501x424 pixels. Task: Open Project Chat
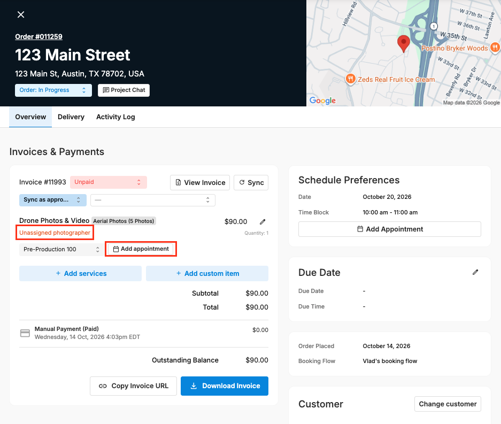pyautogui.click(x=124, y=90)
